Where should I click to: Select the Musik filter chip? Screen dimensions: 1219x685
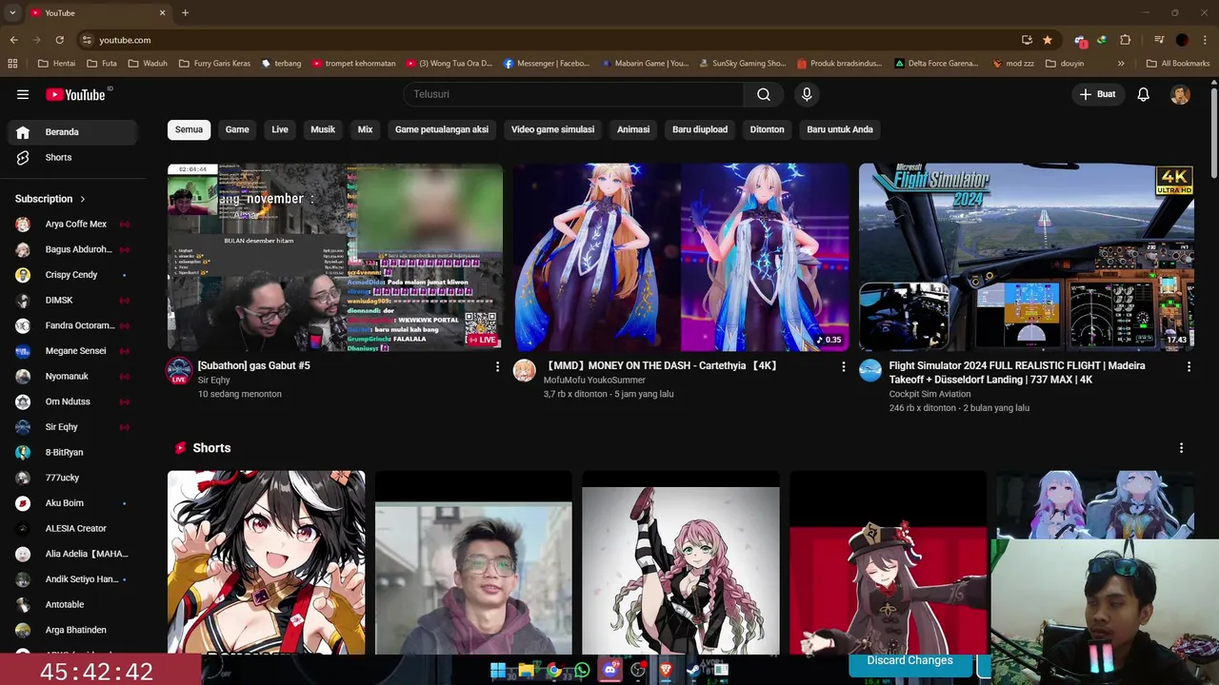tap(323, 129)
